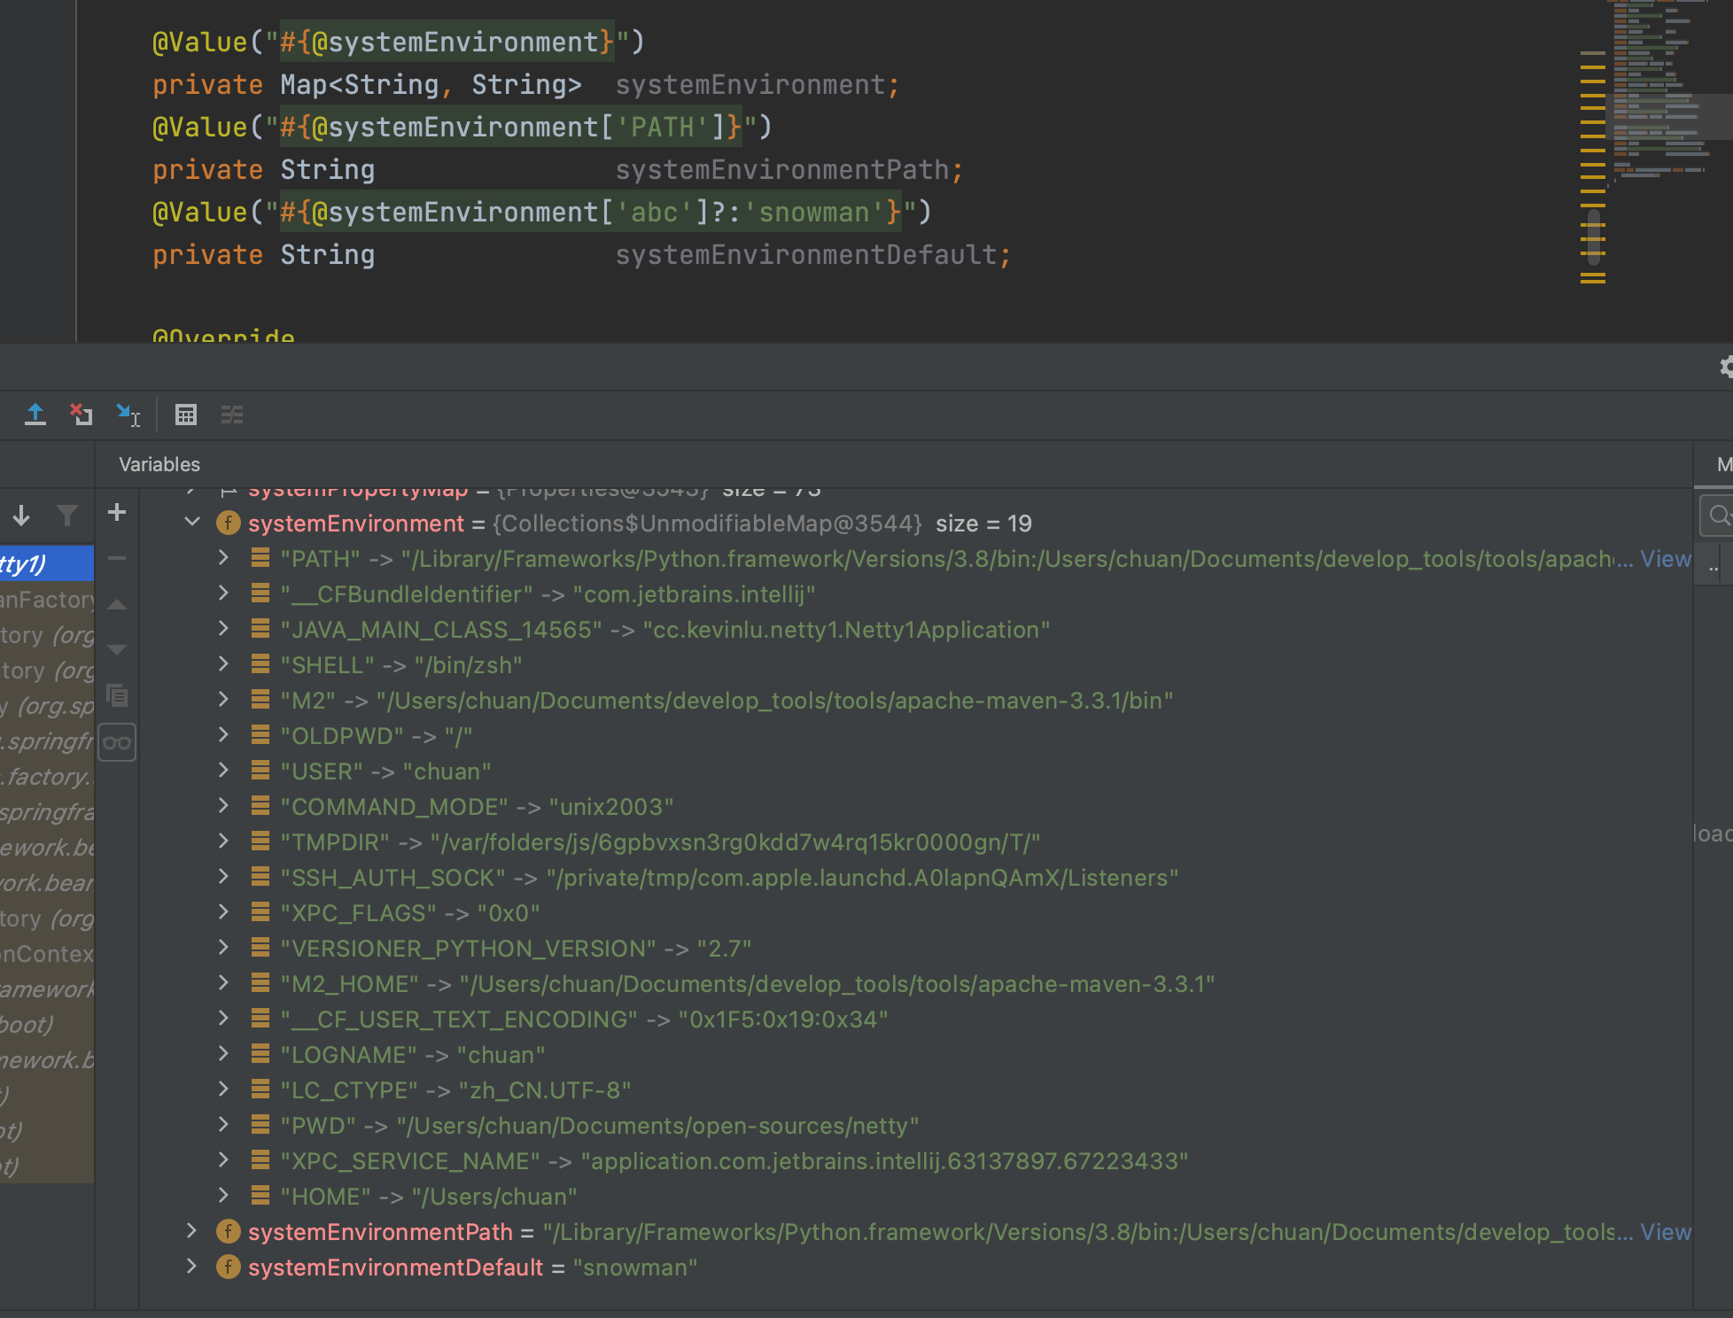Click the move watch down triangle icon

(117, 649)
